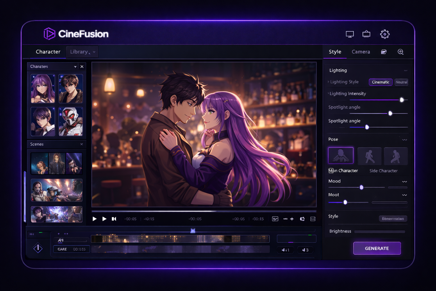Click the list layout icon right of playback bar

click(313, 219)
